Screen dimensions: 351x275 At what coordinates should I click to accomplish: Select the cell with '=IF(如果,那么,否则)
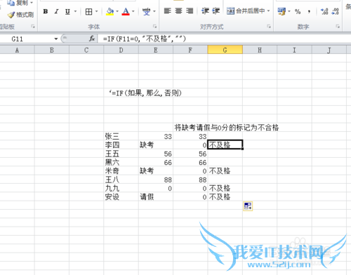click(x=121, y=93)
